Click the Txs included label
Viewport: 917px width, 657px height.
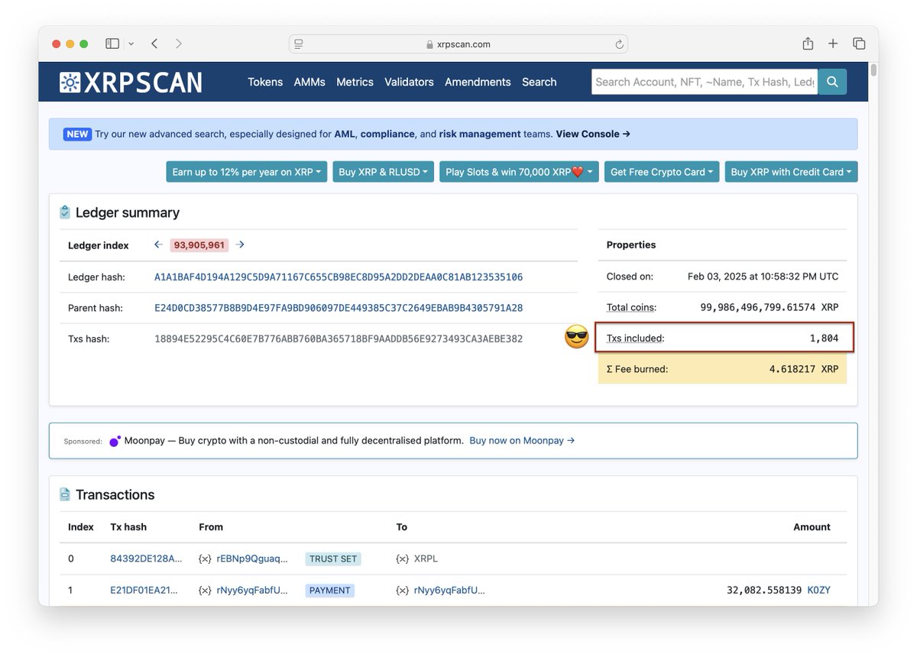click(635, 338)
